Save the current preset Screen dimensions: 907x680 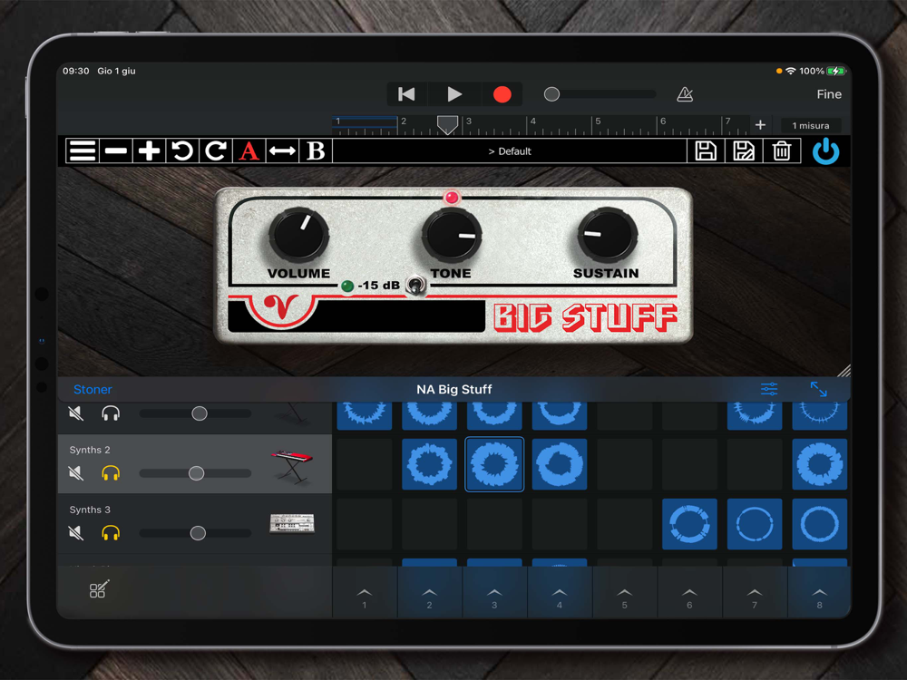click(x=705, y=151)
